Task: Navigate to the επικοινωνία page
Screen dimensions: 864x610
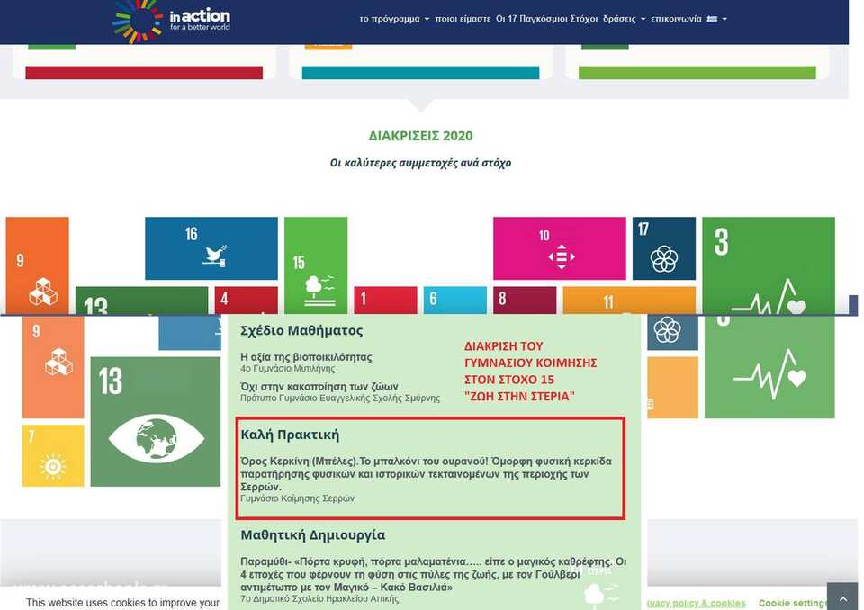Action: [x=676, y=19]
